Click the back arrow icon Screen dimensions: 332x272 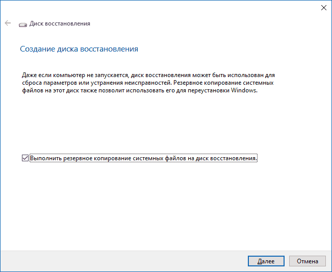coord(8,23)
